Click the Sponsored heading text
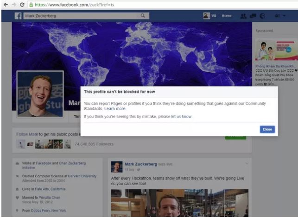The image size is (298, 218). point(264,31)
